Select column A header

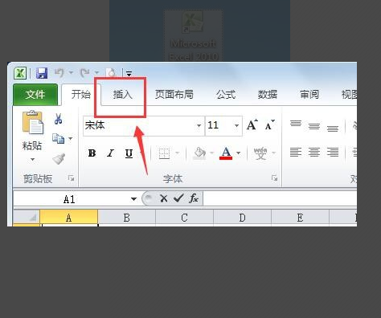click(69, 218)
